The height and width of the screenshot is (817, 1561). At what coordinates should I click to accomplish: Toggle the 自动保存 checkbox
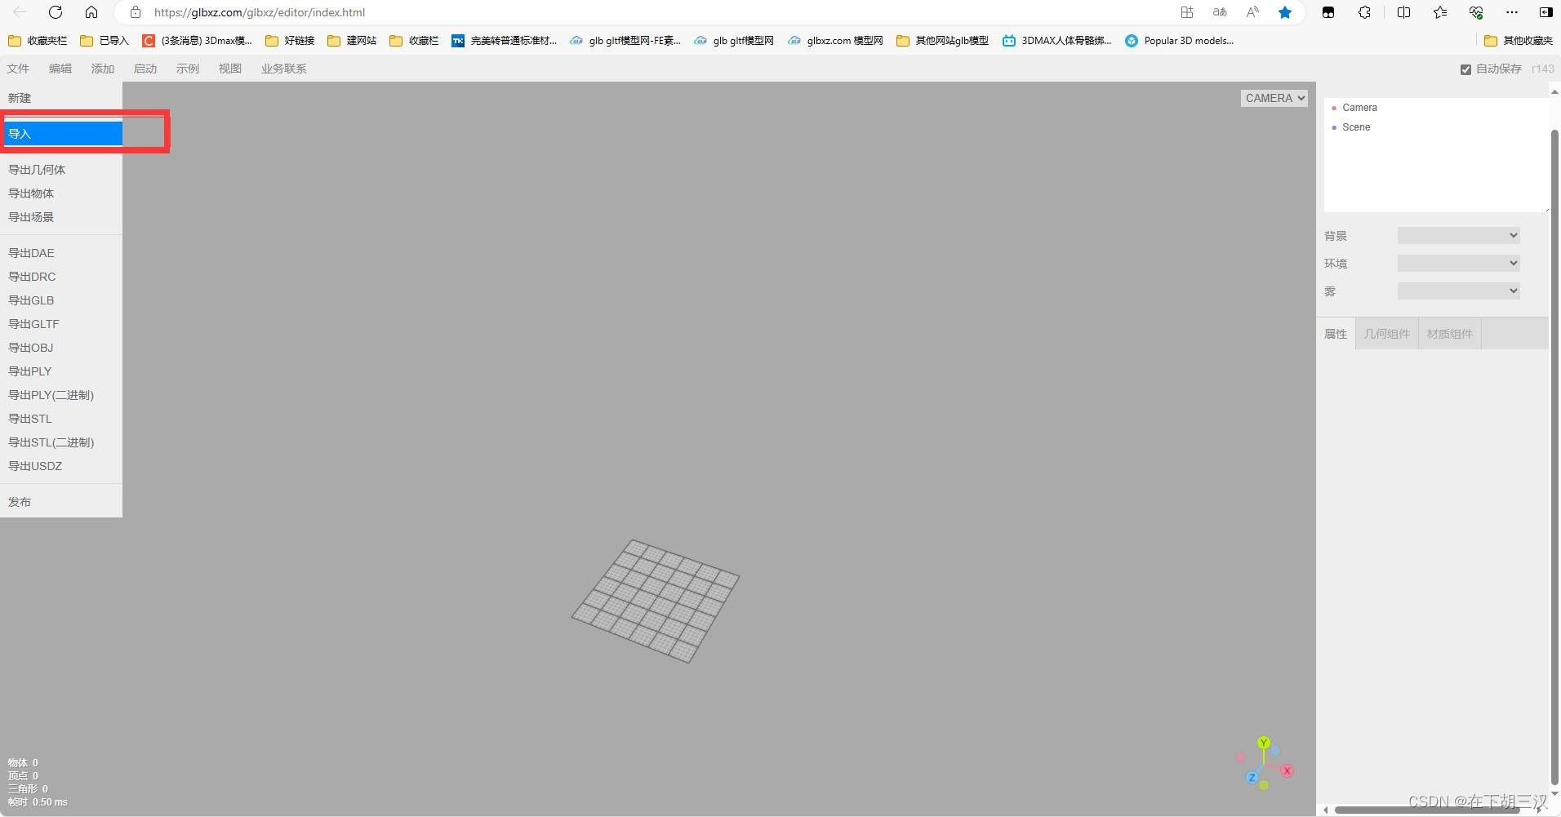(x=1465, y=69)
